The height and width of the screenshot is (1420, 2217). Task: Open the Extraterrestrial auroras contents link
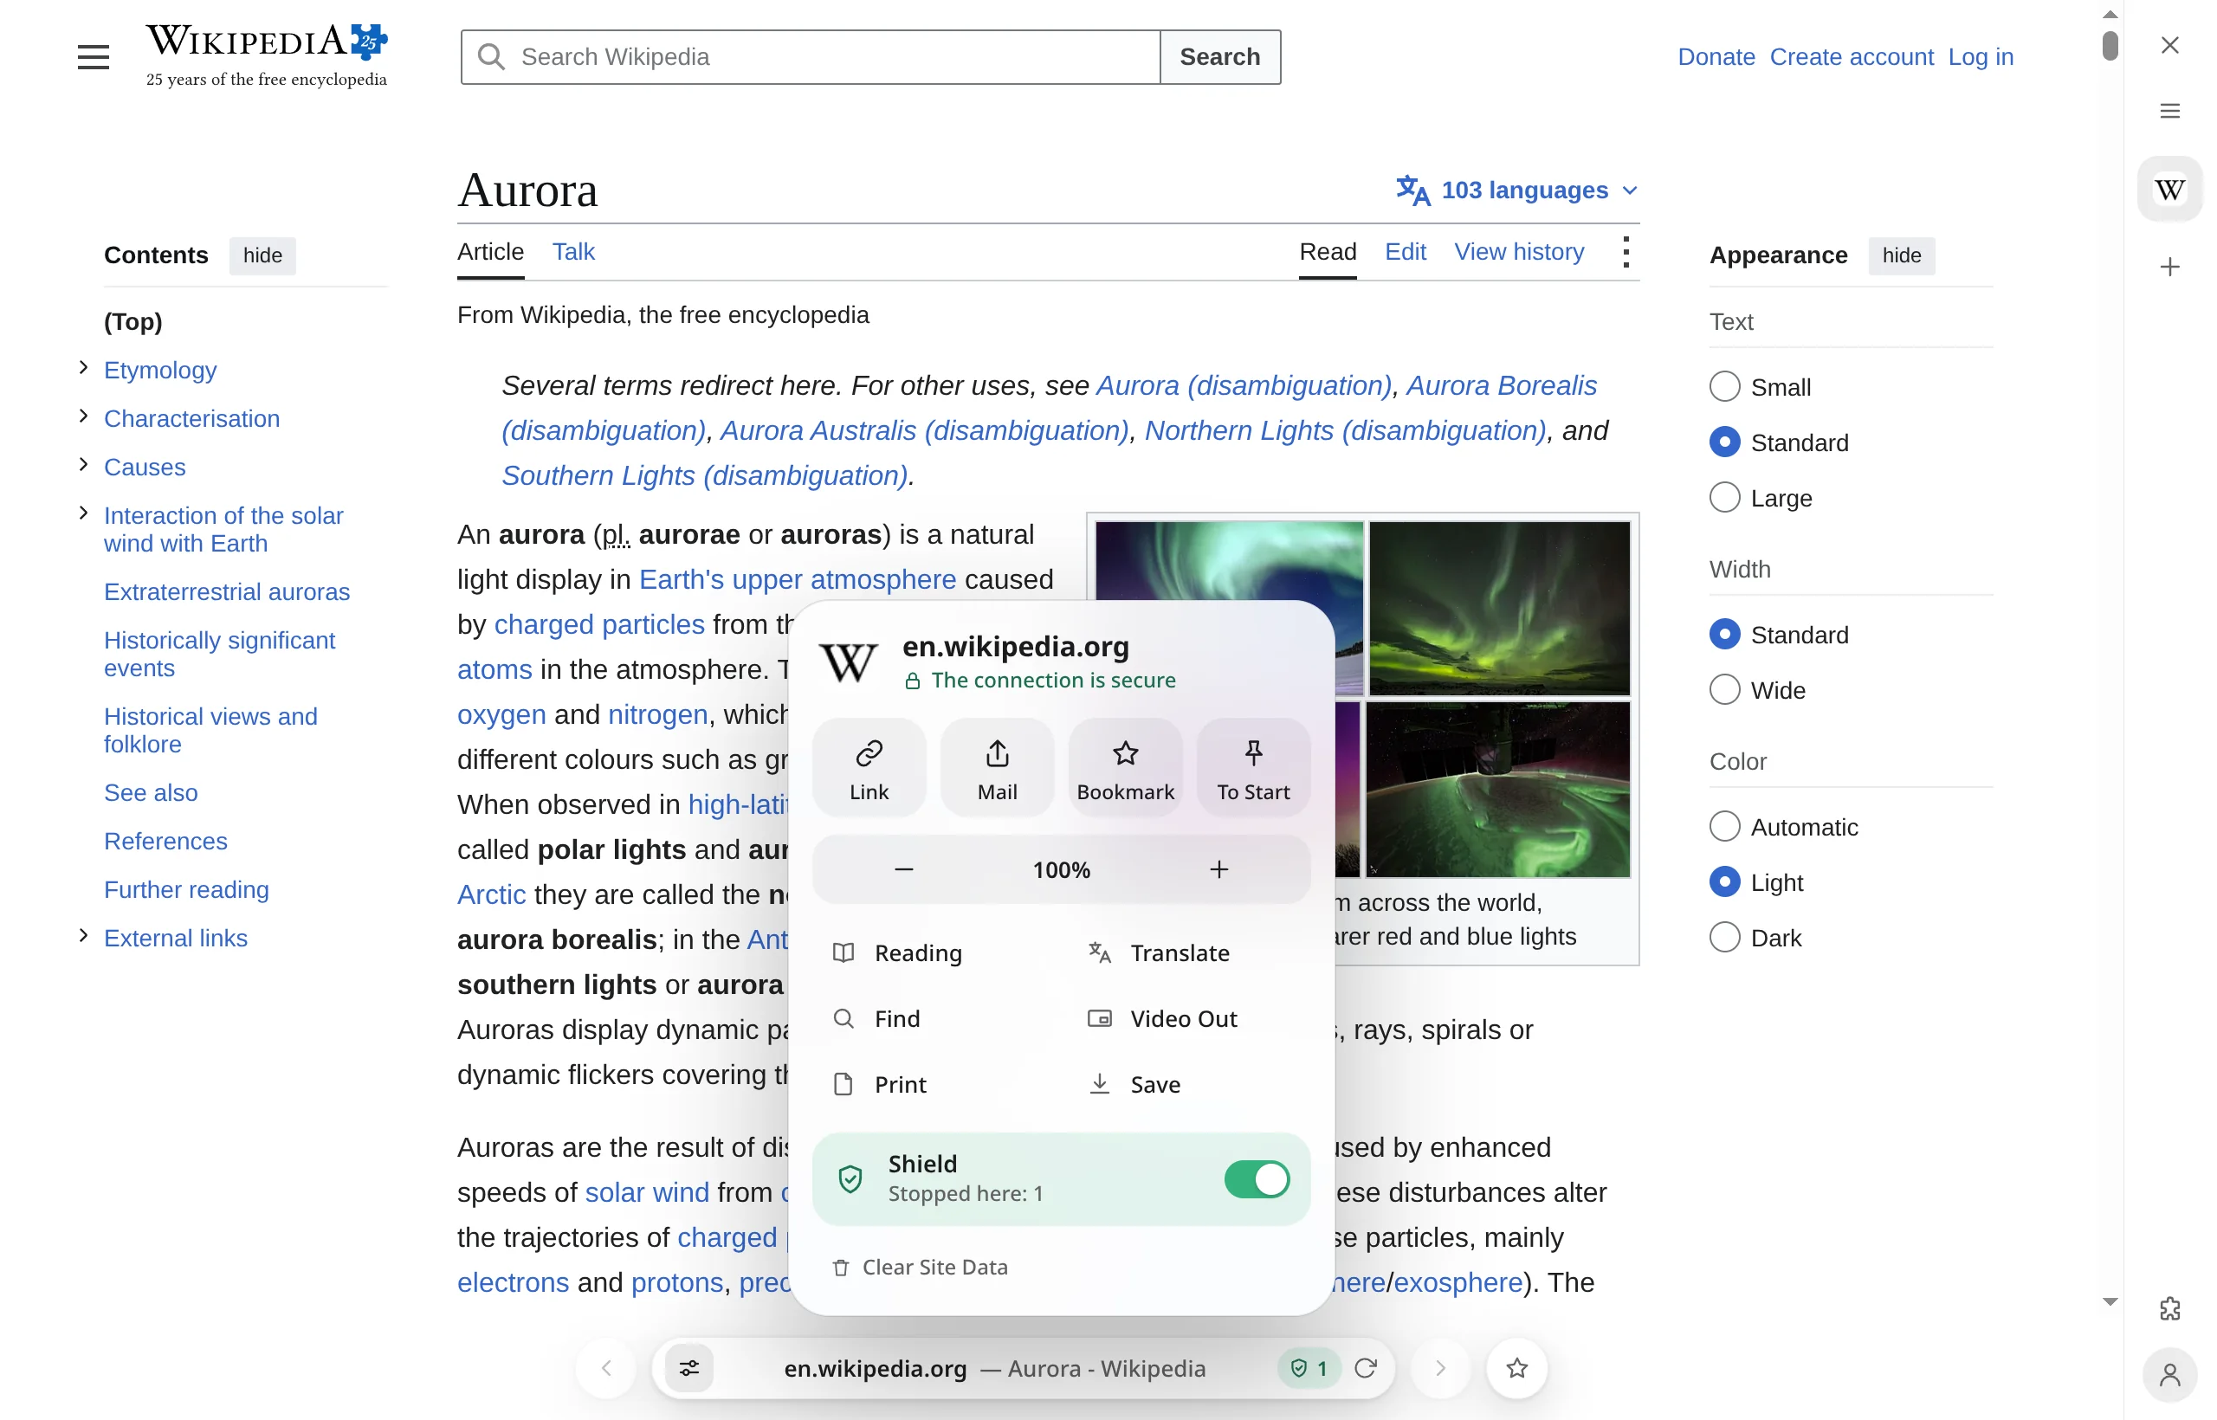[227, 592]
